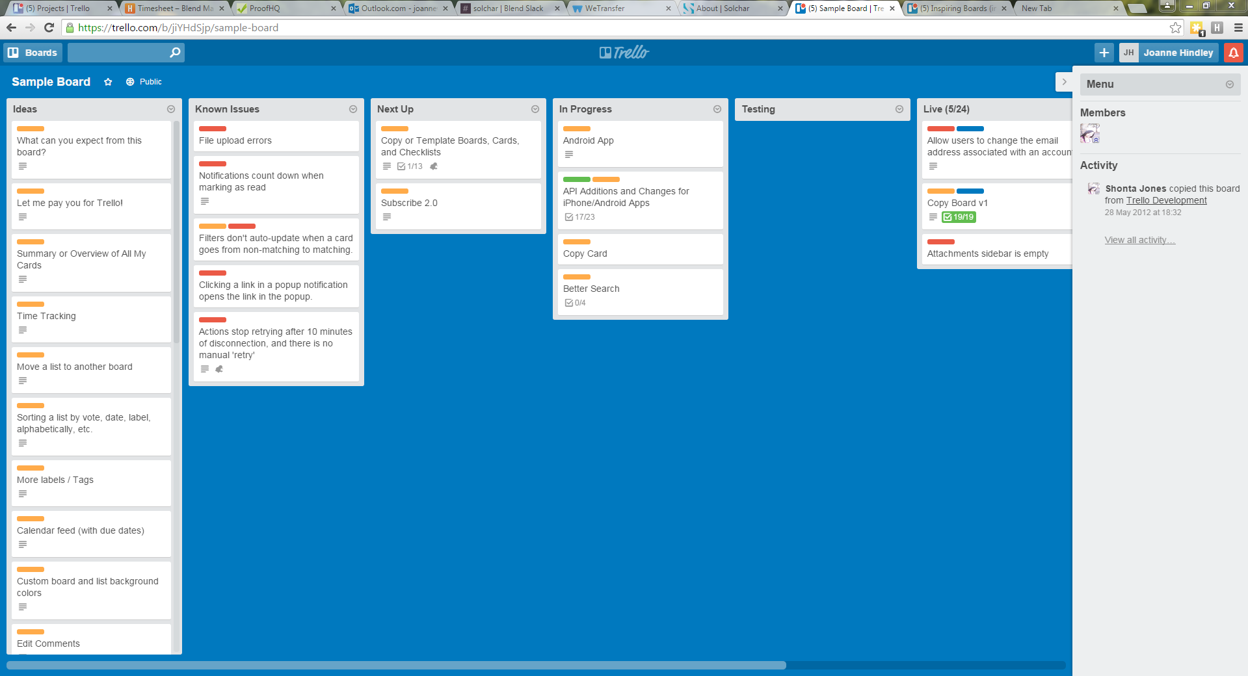
Task: Bookmark page with the star icon in address bar
Action: pyautogui.click(x=1175, y=27)
